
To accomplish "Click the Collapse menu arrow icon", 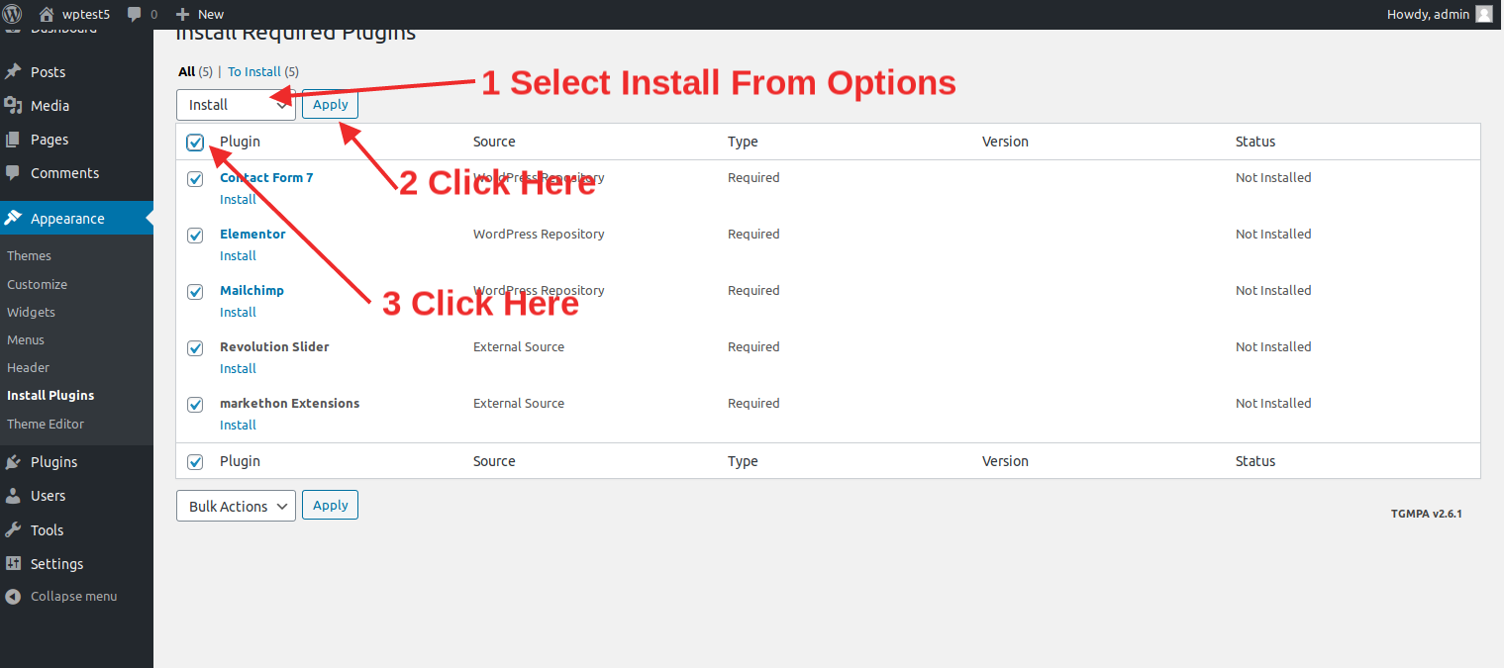I will pos(13,597).
